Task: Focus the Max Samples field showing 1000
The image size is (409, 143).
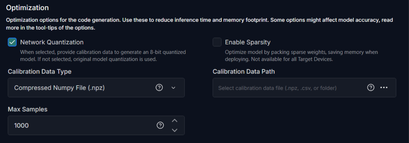Action: [96, 125]
